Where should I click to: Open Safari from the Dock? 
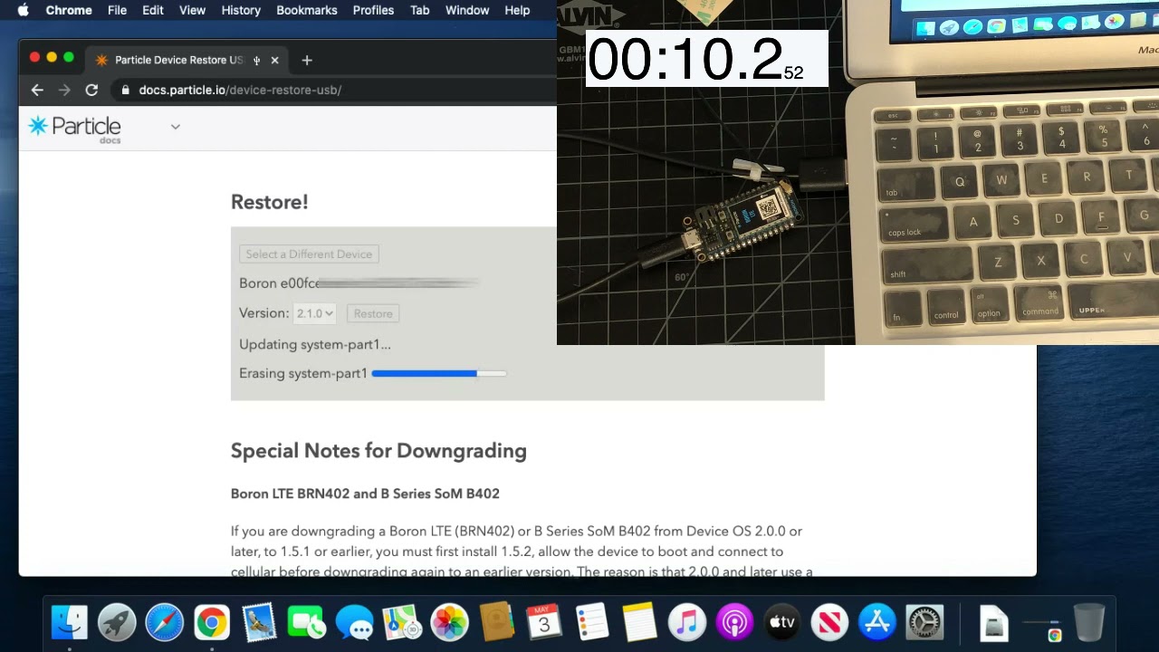165,623
